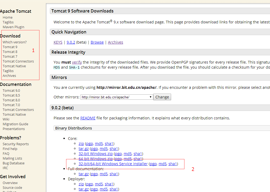The image size is (270, 192).
Task: Open sha1 checksum for Windows Service Installer
Action: (x=173, y=164)
